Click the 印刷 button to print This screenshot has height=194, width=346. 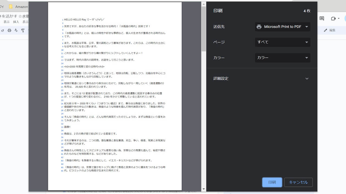click(272, 182)
